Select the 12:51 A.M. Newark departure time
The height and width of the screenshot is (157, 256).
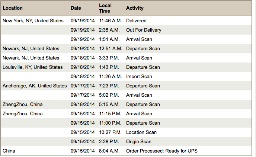click(x=111, y=49)
